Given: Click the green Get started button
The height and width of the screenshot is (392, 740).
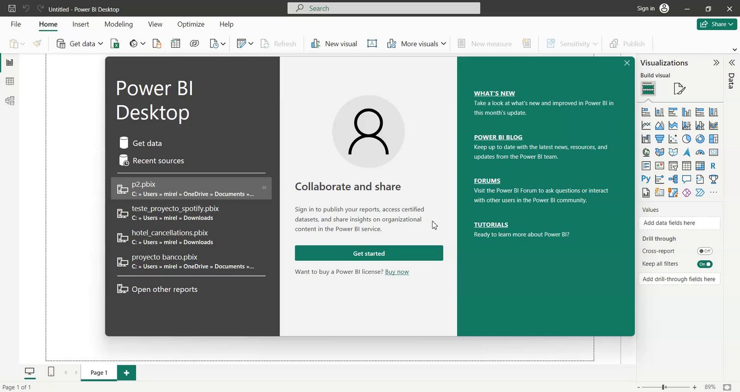Looking at the screenshot, I should click(369, 253).
